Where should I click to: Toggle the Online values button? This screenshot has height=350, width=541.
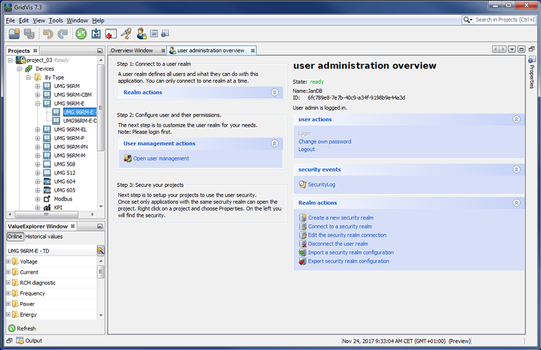15,237
